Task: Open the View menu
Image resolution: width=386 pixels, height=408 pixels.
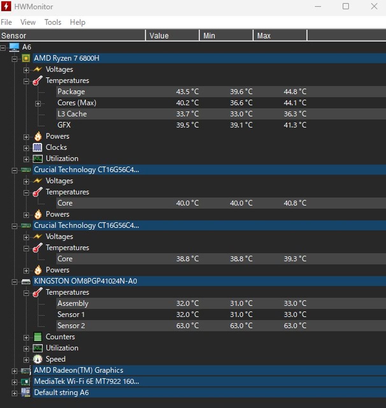Action: pyautogui.click(x=28, y=22)
